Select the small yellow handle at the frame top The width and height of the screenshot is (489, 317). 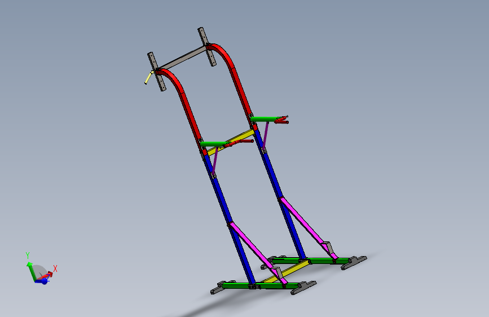tap(149, 77)
